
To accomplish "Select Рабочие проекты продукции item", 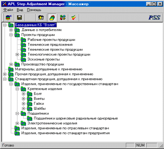I will (x=51, y=40).
